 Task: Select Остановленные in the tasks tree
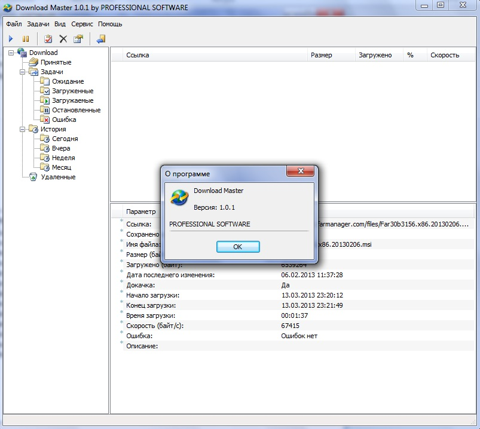point(75,110)
